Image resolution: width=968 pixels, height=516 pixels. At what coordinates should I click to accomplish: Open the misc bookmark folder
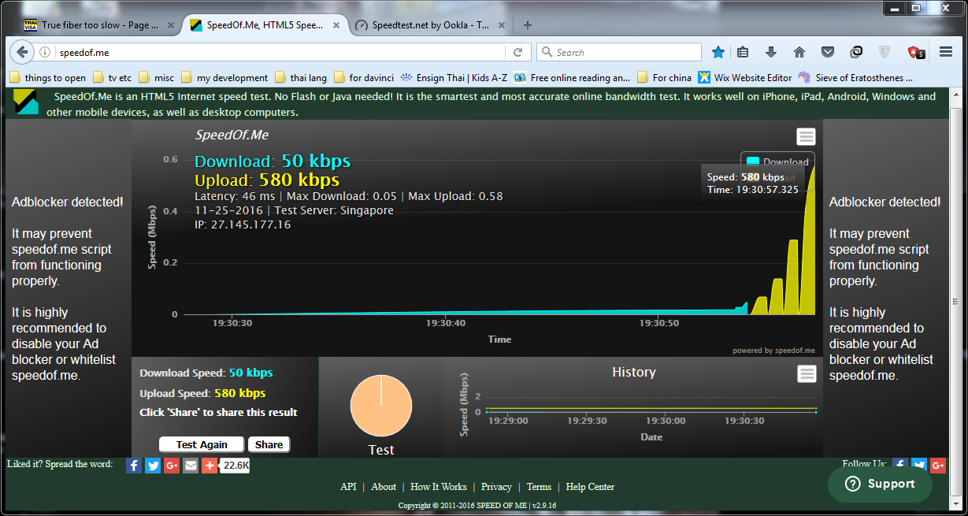tap(156, 77)
